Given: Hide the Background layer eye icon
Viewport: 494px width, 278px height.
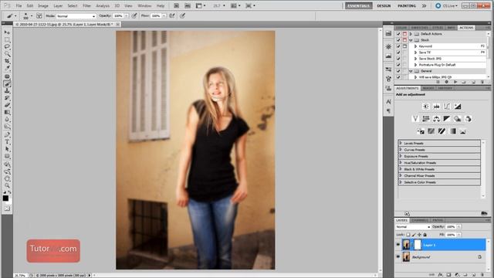Looking at the screenshot, I should coord(398,257).
